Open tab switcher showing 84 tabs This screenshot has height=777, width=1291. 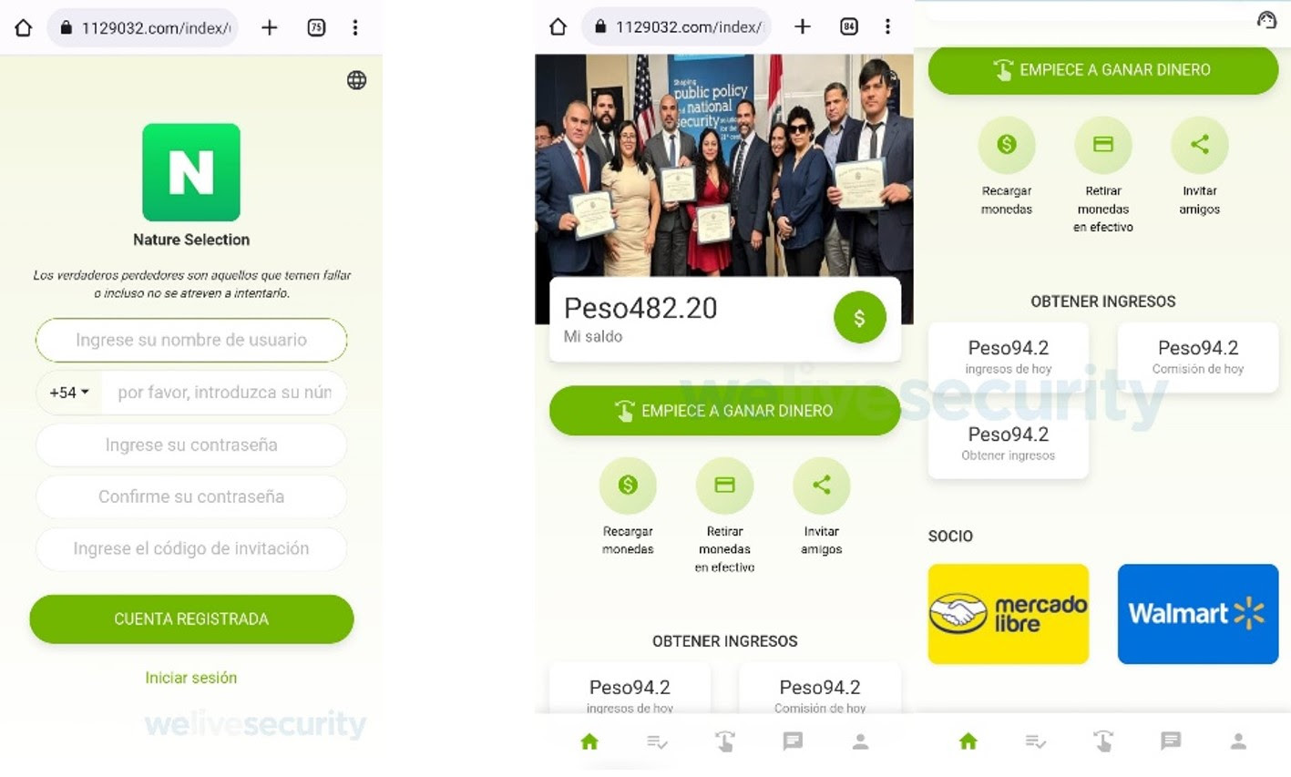click(849, 26)
